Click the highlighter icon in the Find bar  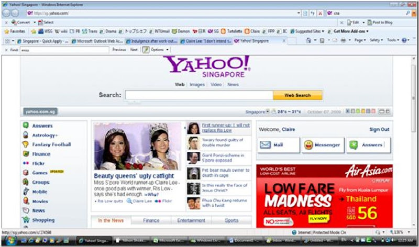[146, 50]
